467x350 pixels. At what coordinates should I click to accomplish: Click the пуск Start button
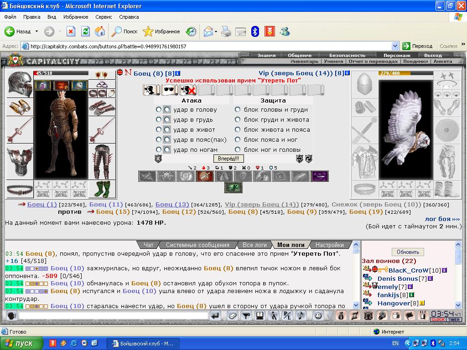click(21, 343)
